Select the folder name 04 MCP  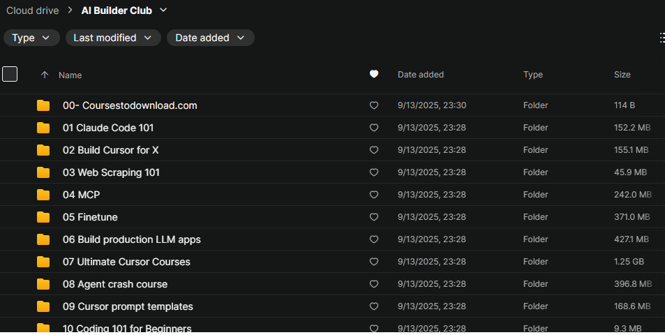tap(82, 195)
